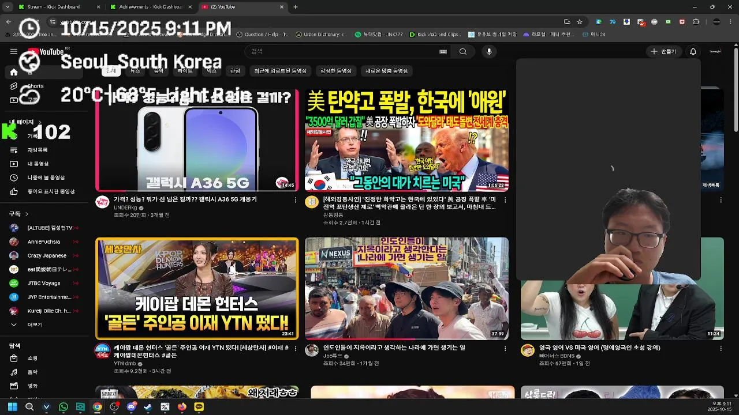This screenshot has width=739, height=415.
Task: Select 새로운 맞춤 동영상 chip
Action: (387, 71)
